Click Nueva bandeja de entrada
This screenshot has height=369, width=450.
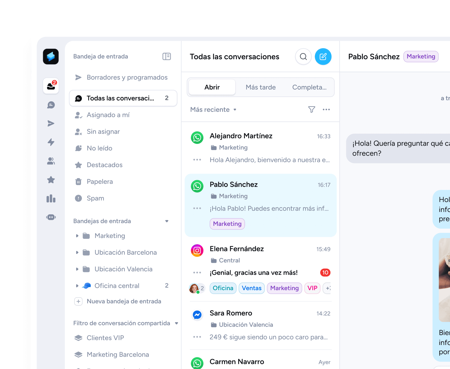pyautogui.click(x=124, y=301)
